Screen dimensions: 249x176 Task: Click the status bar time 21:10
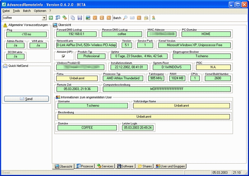[x=237, y=173]
